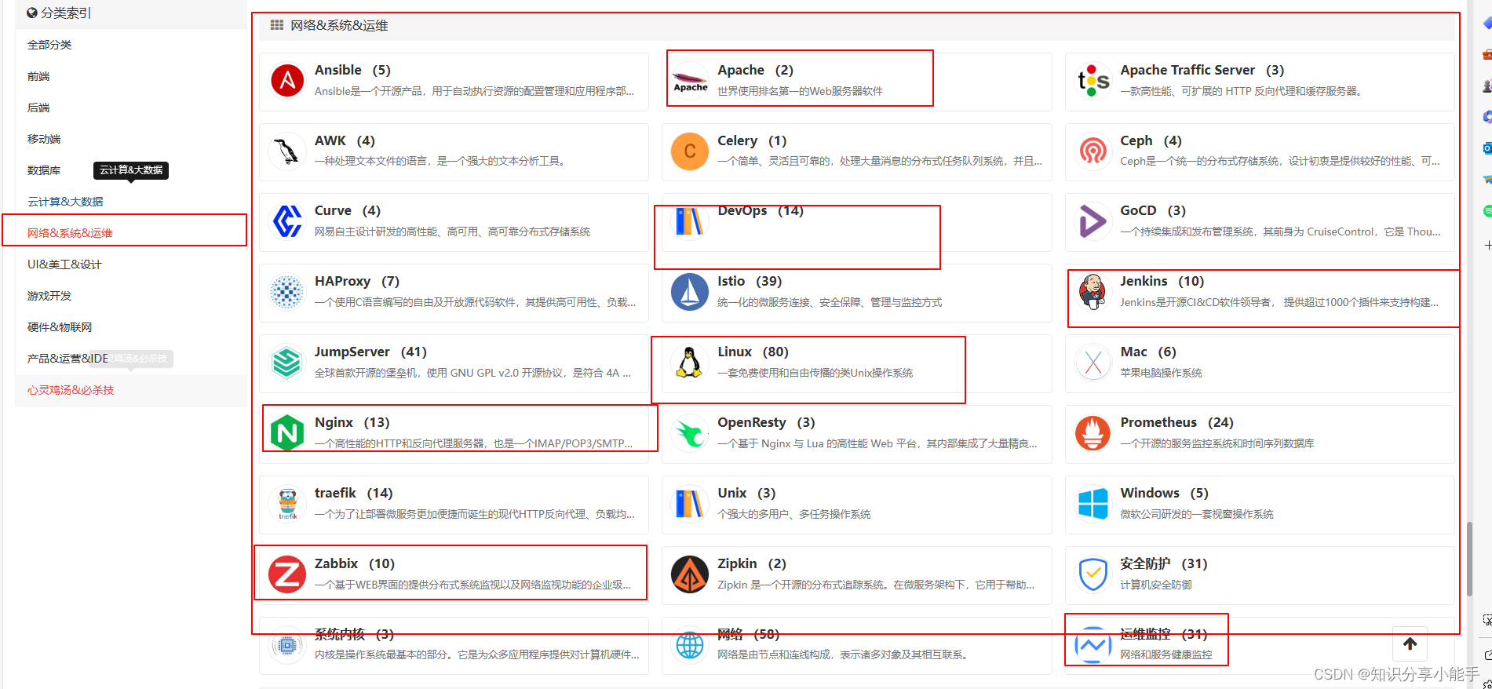Click the Jenkins butler icon
This screenshot has height=689, width=1492.
1093,292
